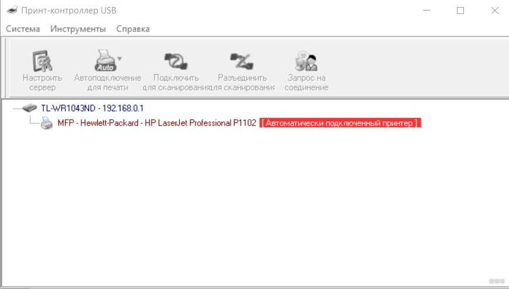Select the router icon next to TL-WR1043ND
The width and height of the screenshot is (509, 289).
[x=30, y=107]
